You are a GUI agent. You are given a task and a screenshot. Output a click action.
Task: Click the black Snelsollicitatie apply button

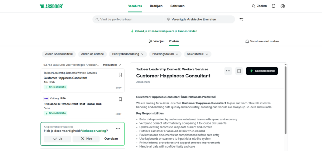point(262,71)
